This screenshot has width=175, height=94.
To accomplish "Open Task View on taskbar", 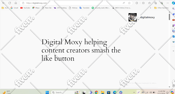I will point(84,92).
